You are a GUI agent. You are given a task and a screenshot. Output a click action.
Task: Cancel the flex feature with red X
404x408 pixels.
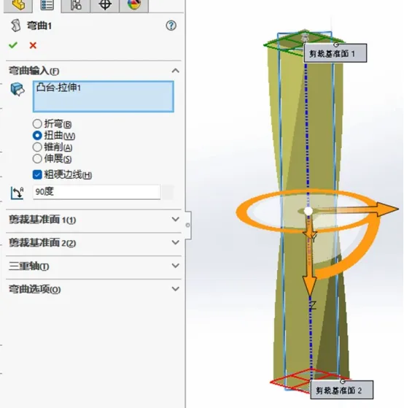33,45
